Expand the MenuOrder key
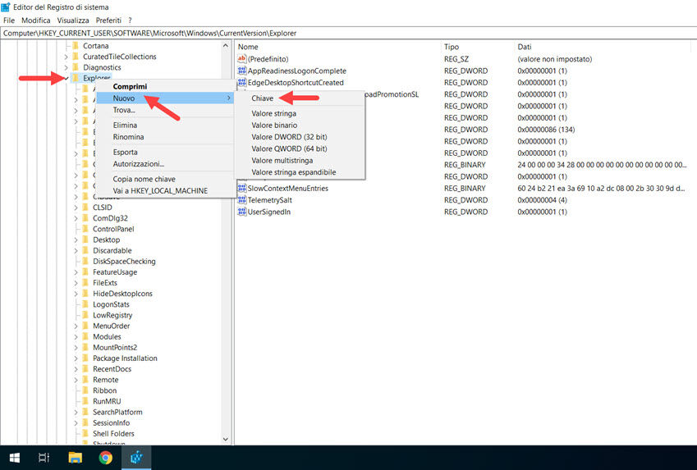Screen dimensions: 697x470 76,326
